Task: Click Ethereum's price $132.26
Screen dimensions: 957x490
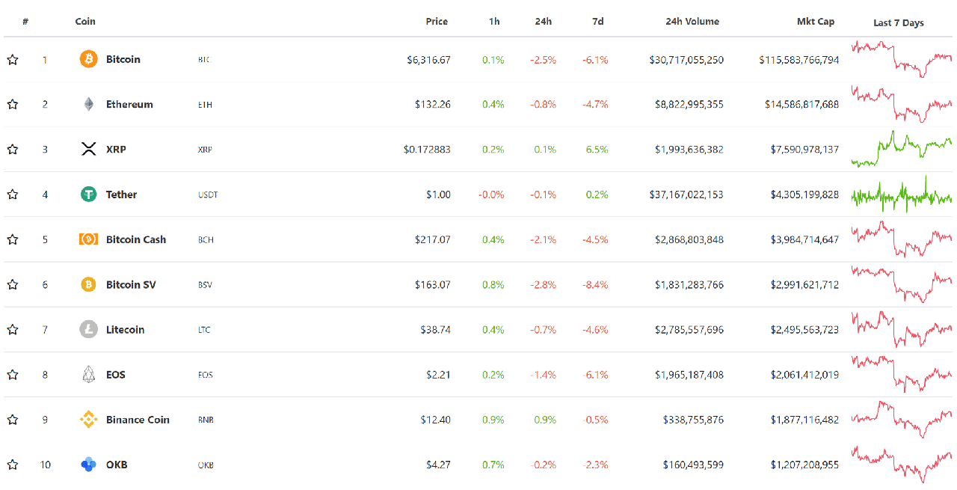Action: [x=433, y=104]
